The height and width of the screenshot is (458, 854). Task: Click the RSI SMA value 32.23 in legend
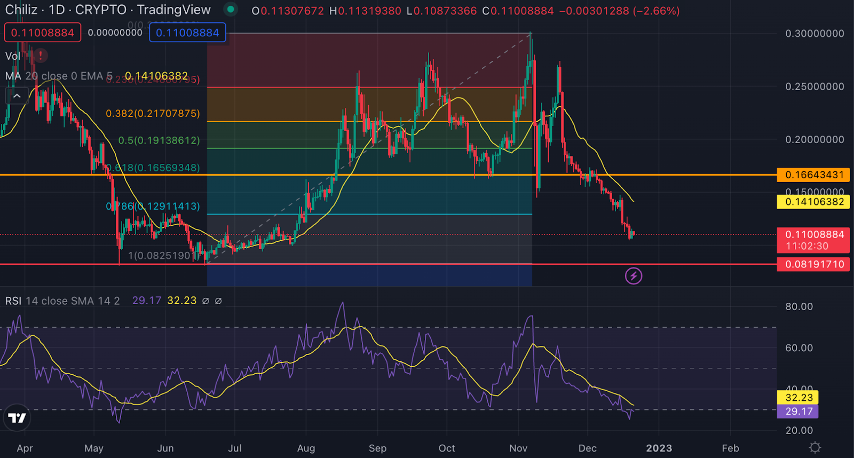coord(182,301)
